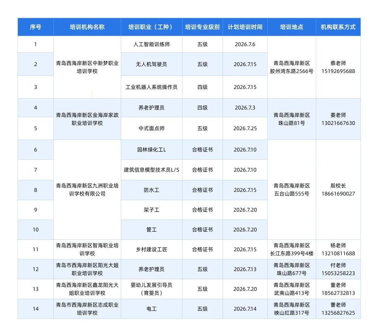Viewport: 374px width, 334px height.
Task: Select the 乡村建设工匠 cell
Action: 151,250
